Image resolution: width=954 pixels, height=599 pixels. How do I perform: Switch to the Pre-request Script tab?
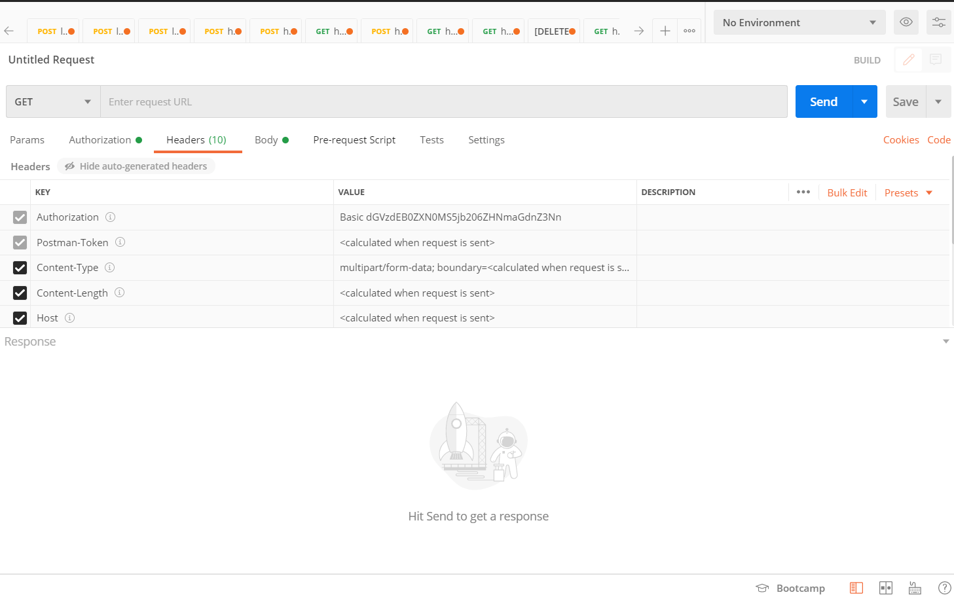point(354,139)
